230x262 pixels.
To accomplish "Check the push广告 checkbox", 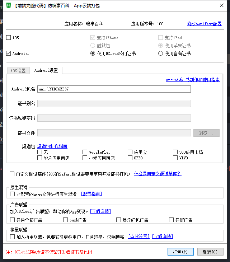I will (65, 220).
